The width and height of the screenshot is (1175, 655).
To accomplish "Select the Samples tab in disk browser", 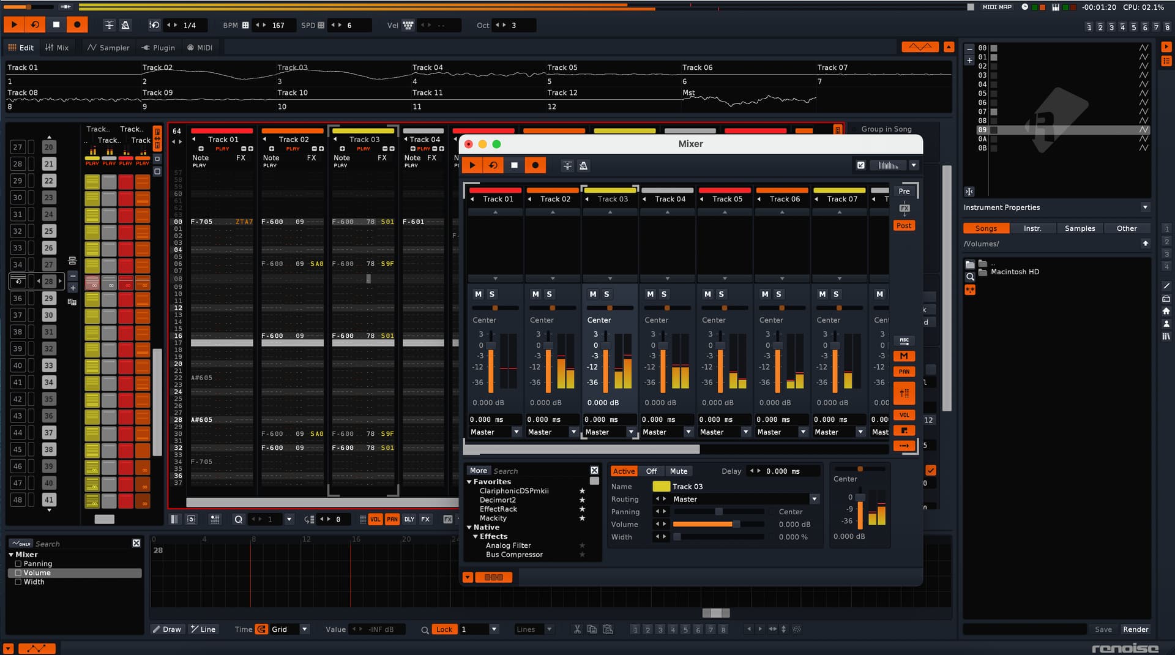I will coord(1080,228).
